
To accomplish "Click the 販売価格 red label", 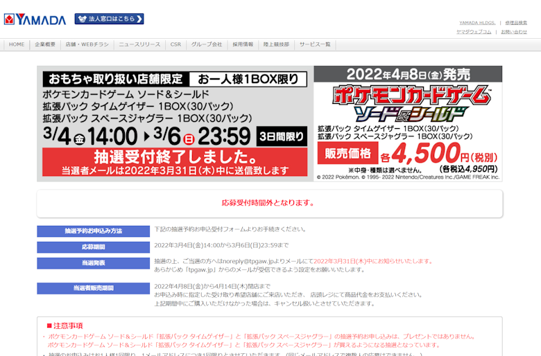I will point(347,153).
